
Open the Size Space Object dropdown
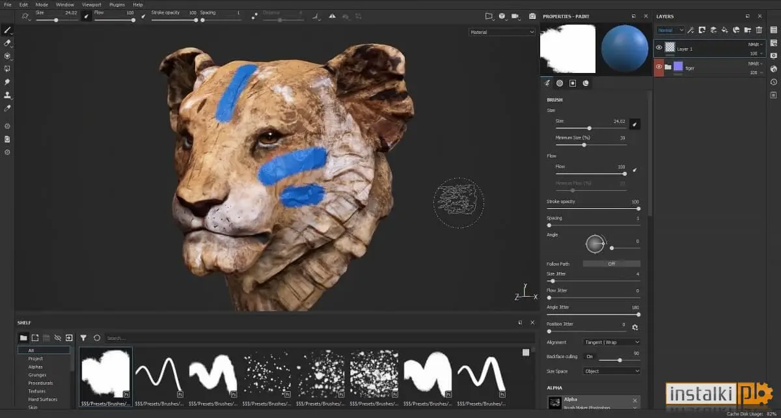tap(611, 371)
